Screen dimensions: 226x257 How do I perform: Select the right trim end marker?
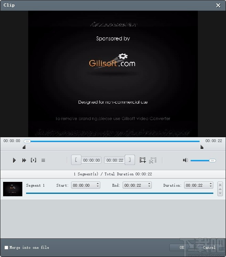click(202, 147)
